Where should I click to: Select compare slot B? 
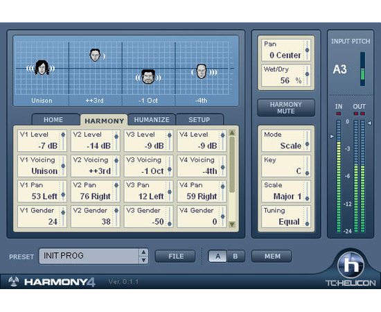point(236,257)
